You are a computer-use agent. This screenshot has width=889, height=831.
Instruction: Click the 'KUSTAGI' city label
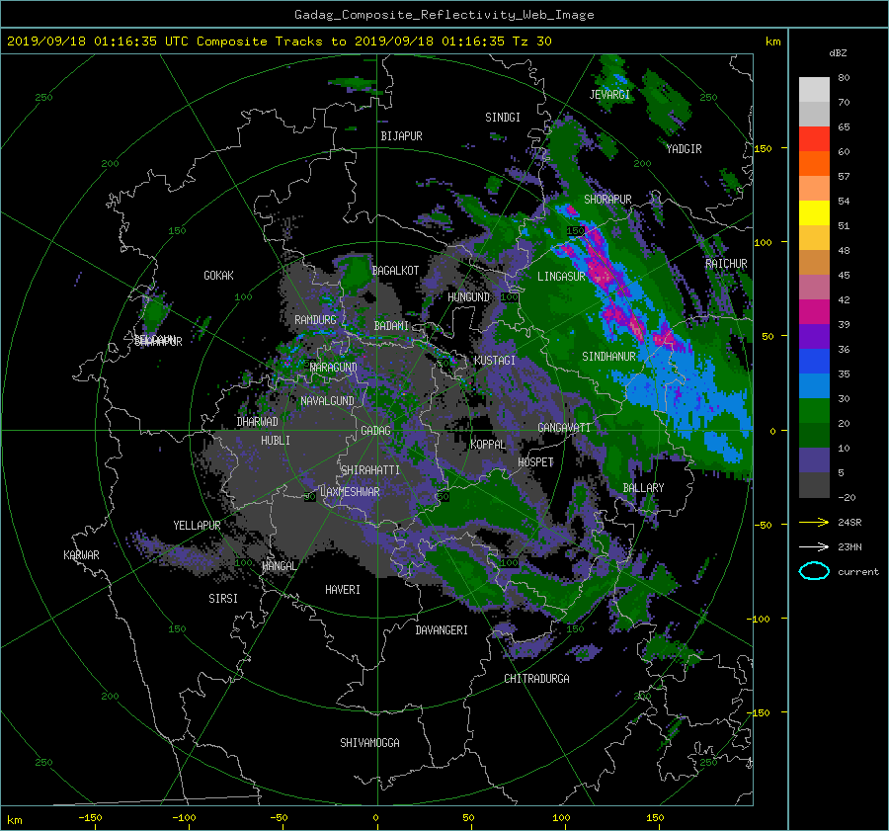(495, 361)
